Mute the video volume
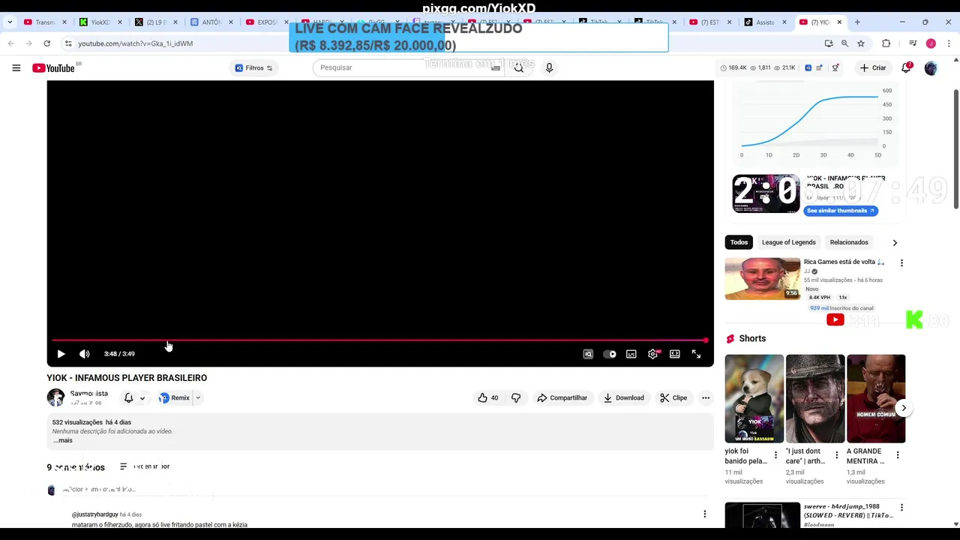960x540 pixels. 84,354
